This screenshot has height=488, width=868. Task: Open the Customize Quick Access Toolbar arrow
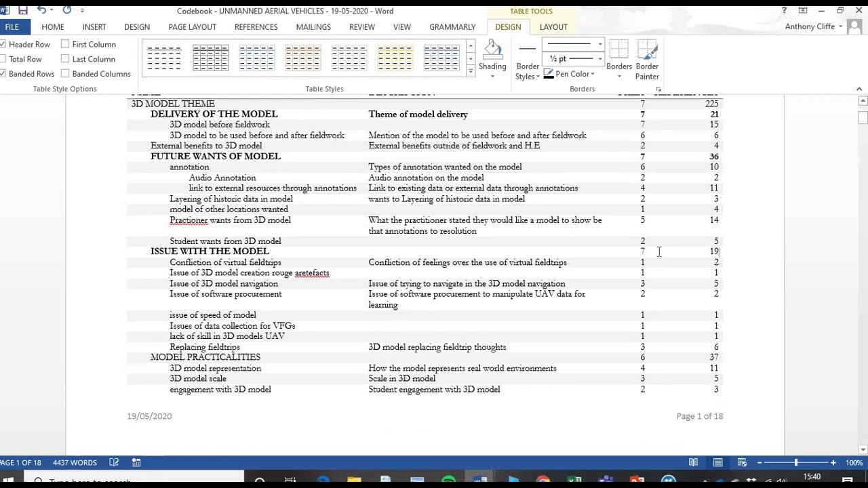(82, 11)
